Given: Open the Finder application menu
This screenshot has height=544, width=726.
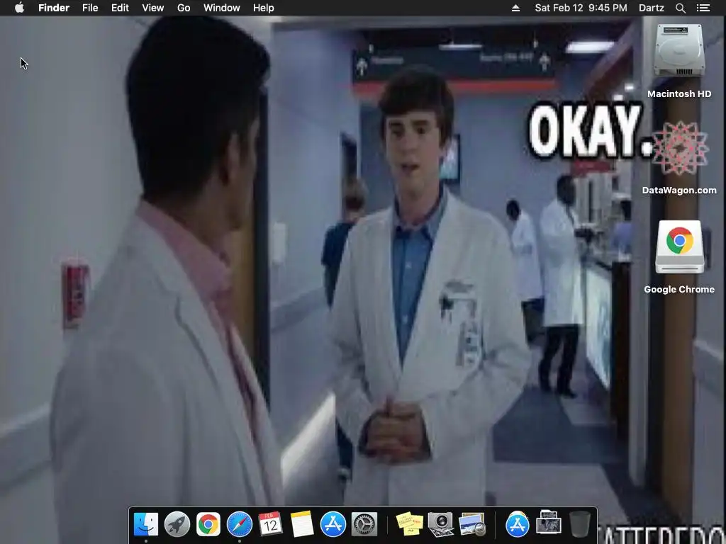Looking at the screenshot, I should (x=54, y=8).
